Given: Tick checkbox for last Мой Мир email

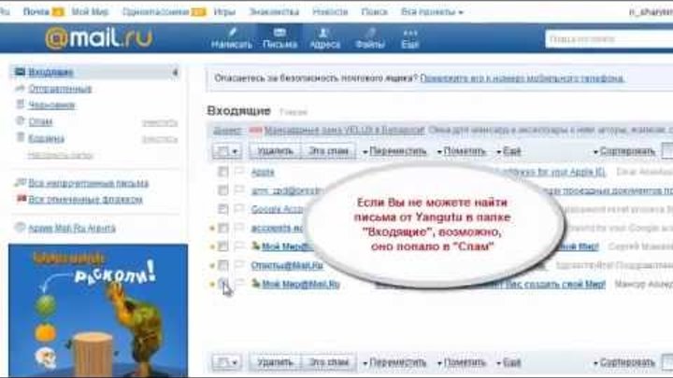Looking at the screenshot, I should click(222, 284).
